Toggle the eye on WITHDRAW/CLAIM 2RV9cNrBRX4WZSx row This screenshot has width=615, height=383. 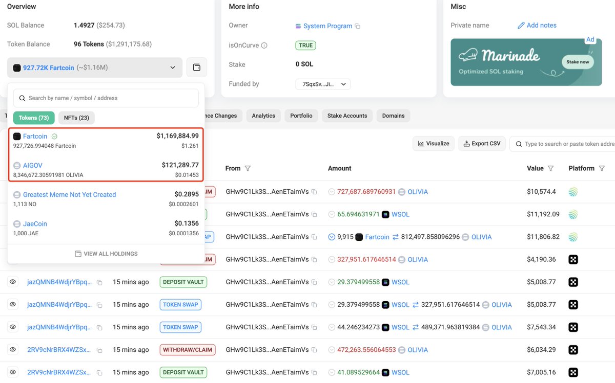click(13, 350)
